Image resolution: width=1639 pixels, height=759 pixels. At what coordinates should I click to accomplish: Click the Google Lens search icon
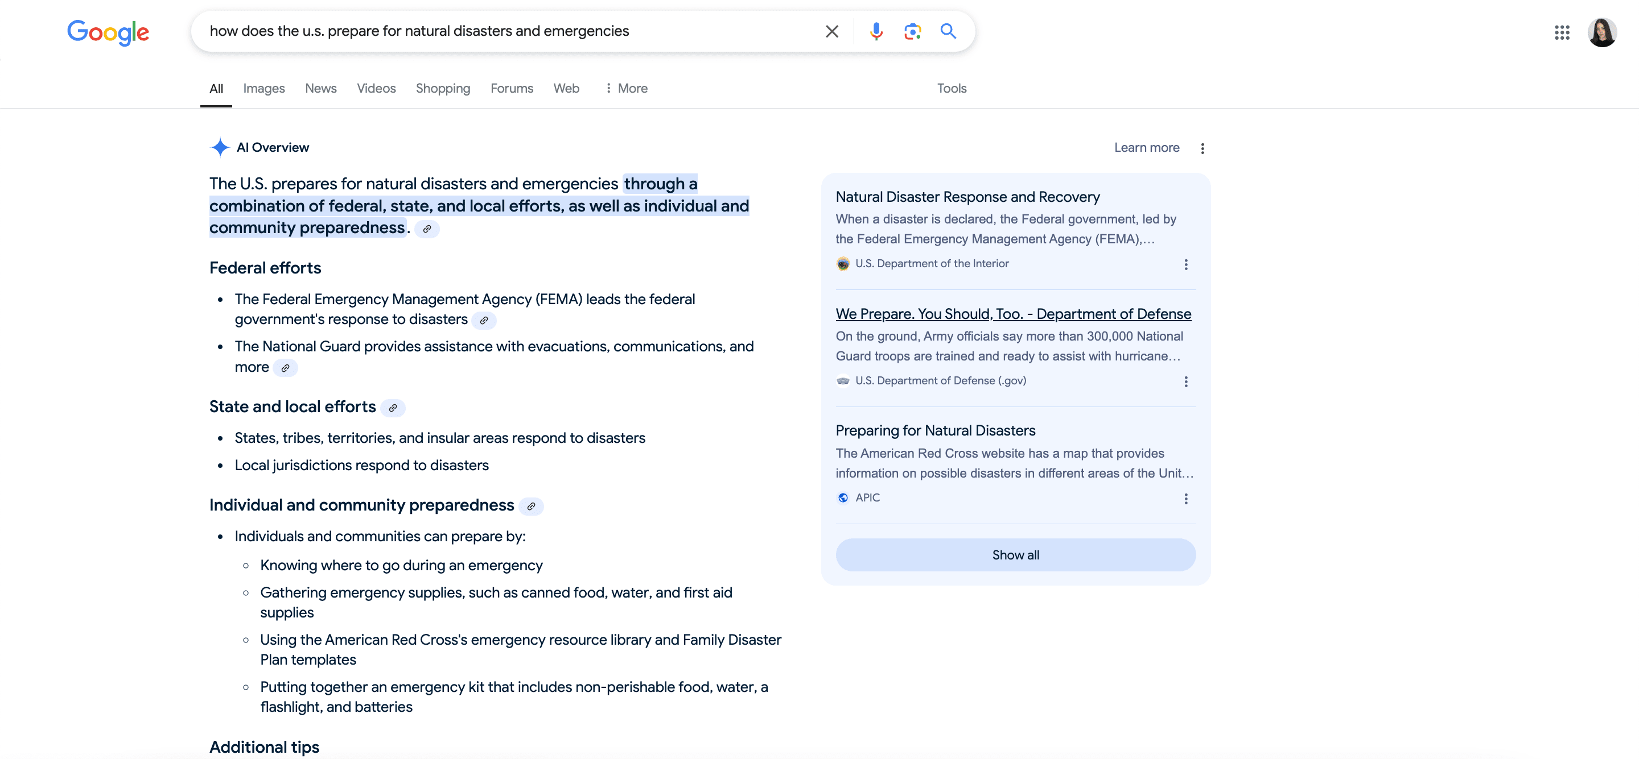click(x=912, y=30)
